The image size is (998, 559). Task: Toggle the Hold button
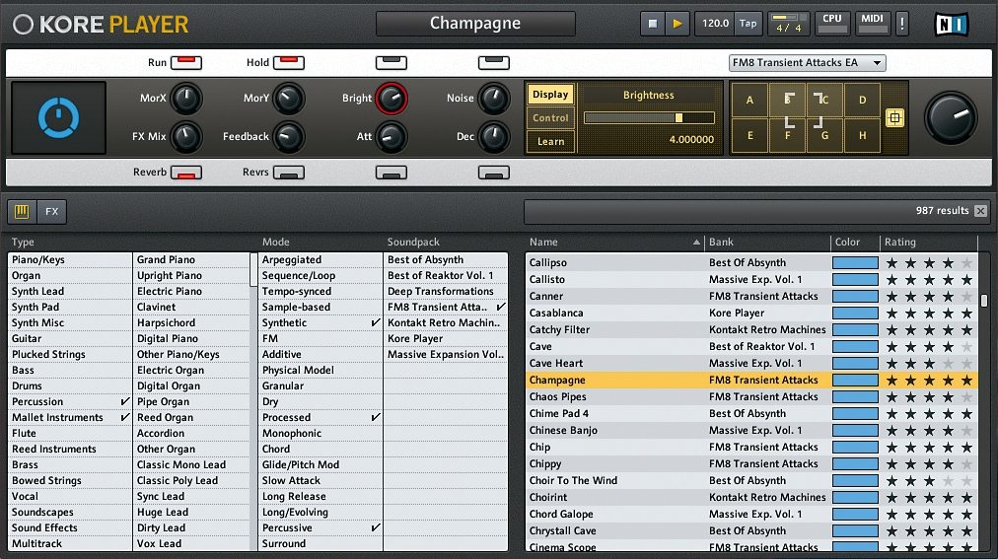click(x=289, y=62)
